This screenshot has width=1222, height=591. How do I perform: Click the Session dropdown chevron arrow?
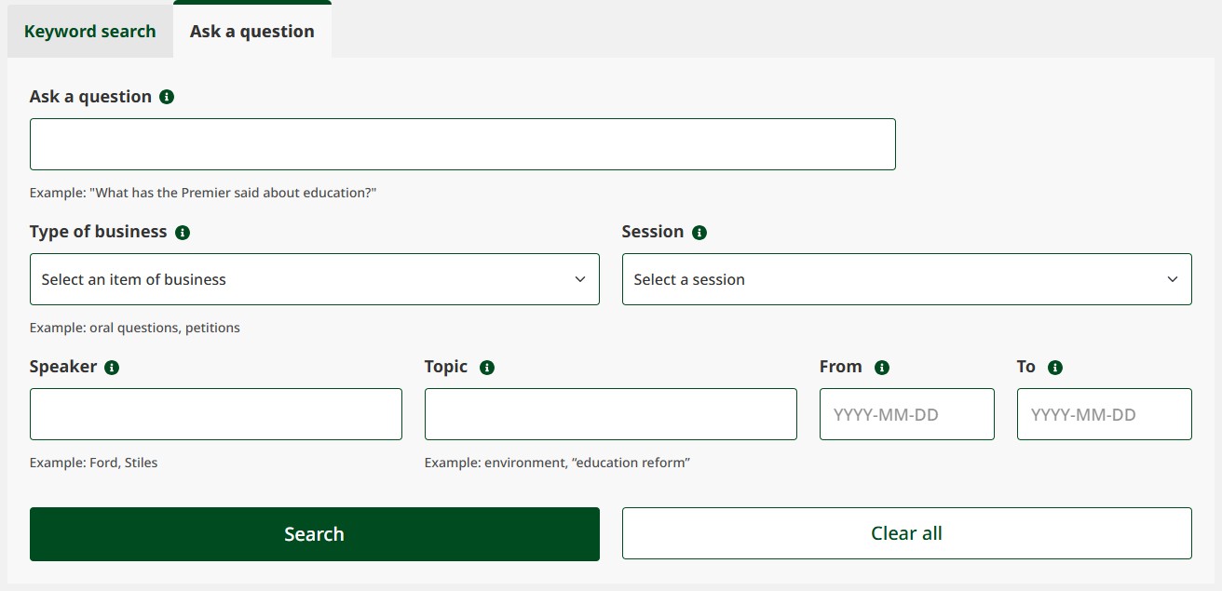tap(1174, 278)
